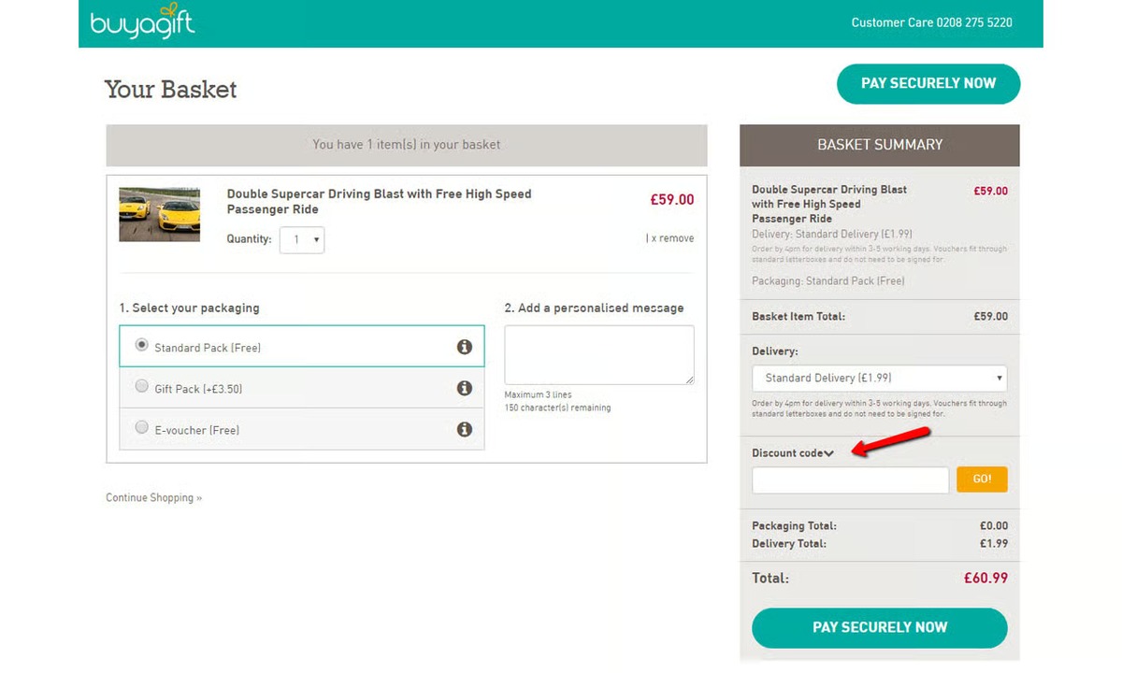Image resolution: width=1122 pixels, height=673 pixels.
Task: Click the personalised message text box
Action: pos(598,354)
